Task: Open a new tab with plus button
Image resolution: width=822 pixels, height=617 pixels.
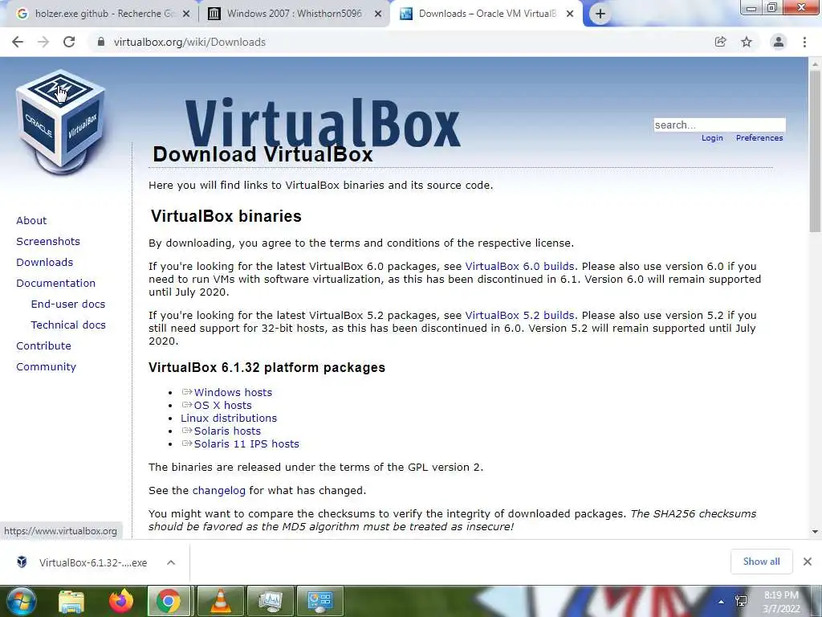Action: click(600, 14)
